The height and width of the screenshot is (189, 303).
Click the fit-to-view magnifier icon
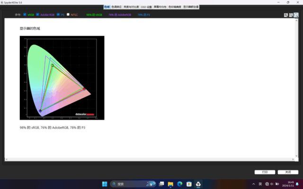coord(296,15)
